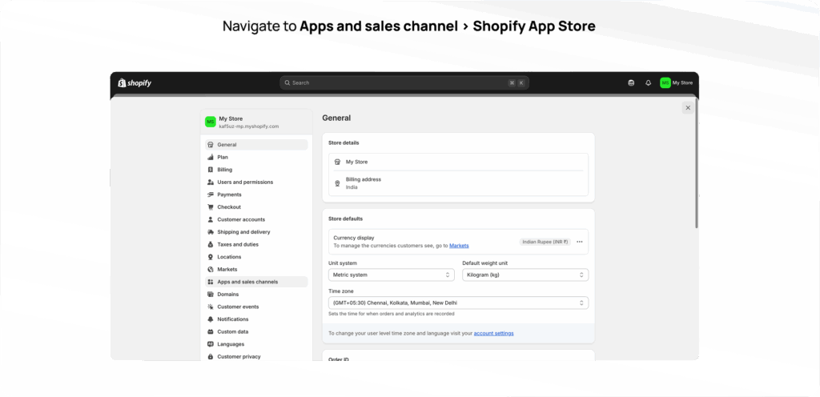
Task: Click the My Store sidebar header
Action: (x=256, y=122)
